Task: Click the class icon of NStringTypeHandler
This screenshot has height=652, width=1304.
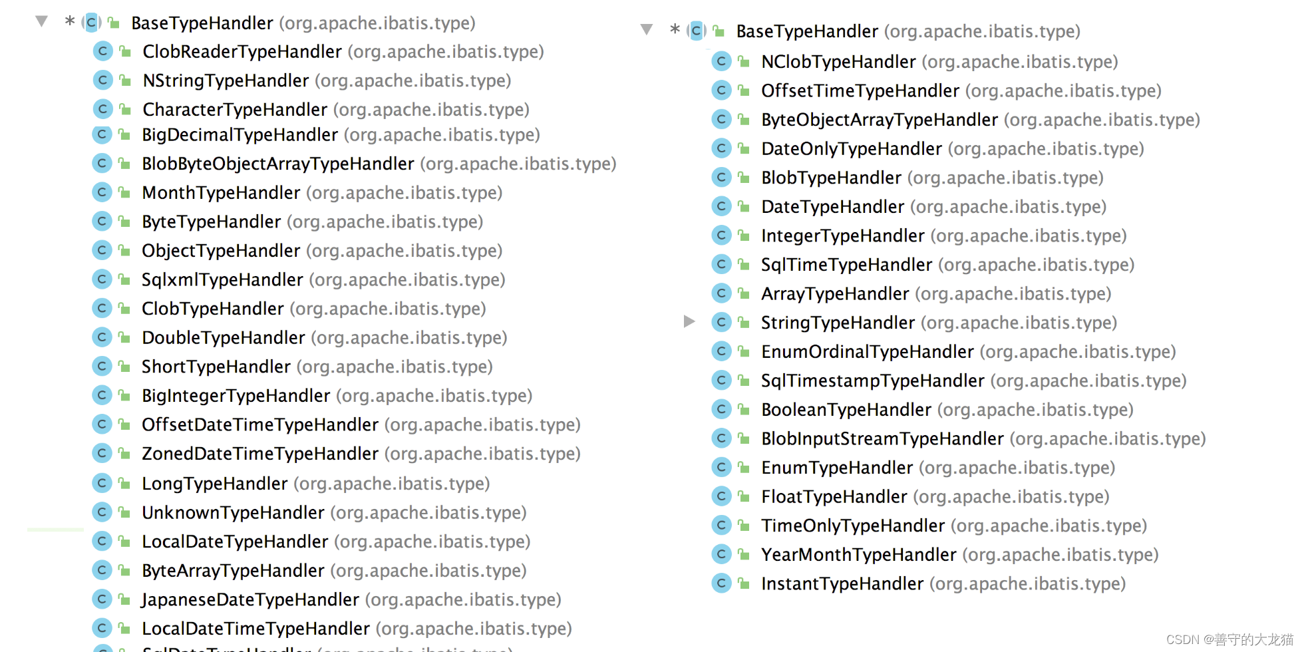Action: [102, 80]
